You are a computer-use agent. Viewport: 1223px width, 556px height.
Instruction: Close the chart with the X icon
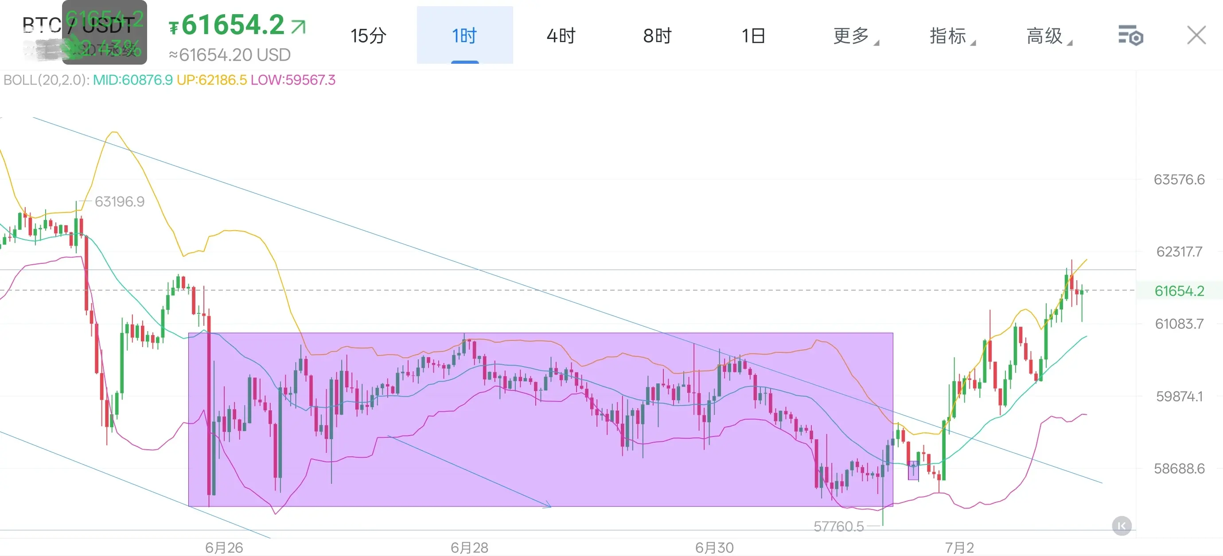(x=1196, y=35)
